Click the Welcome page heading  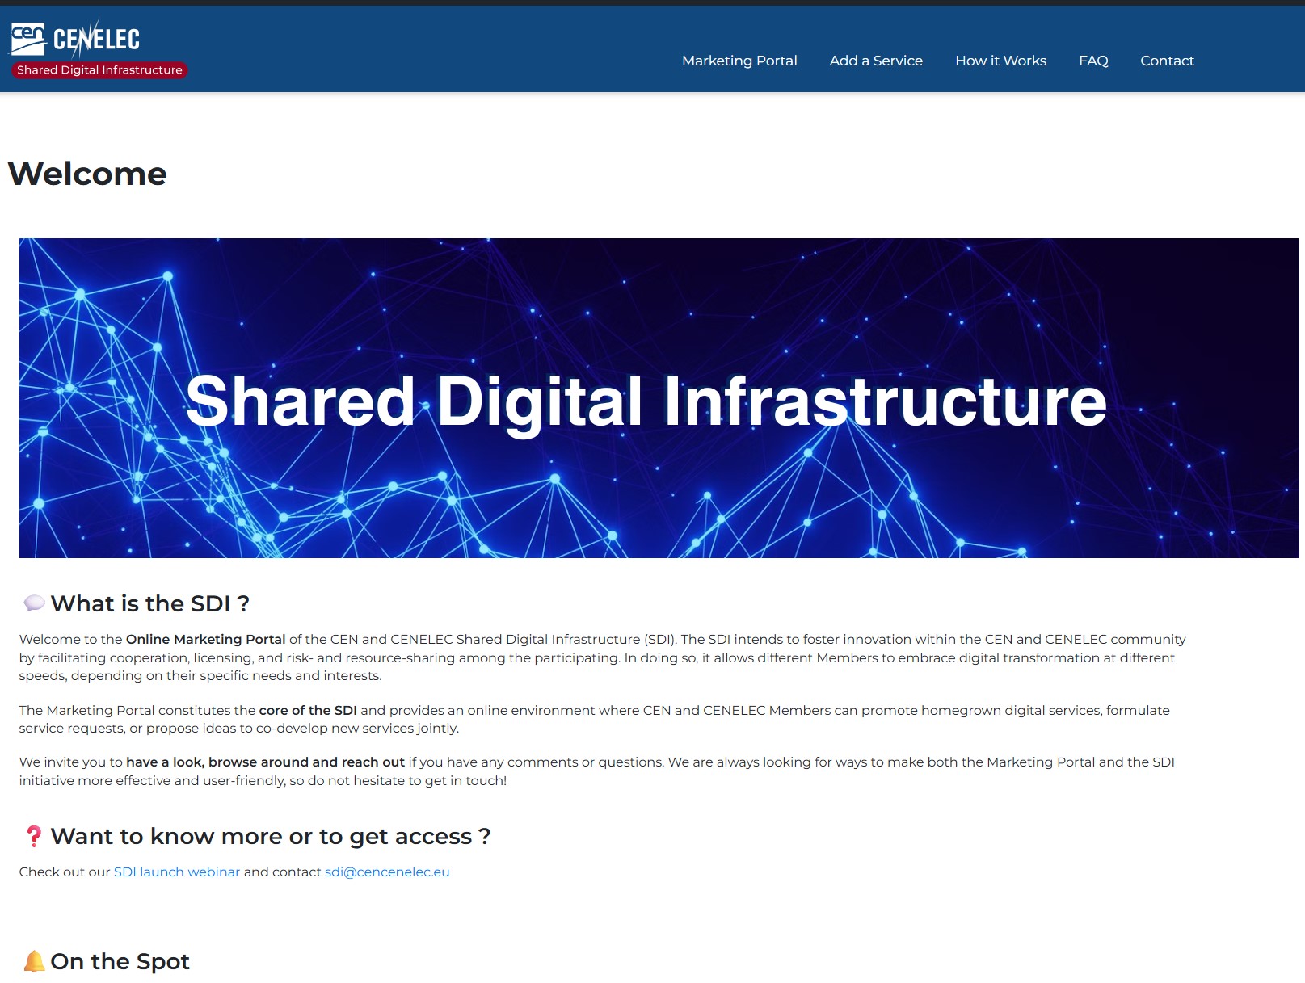[x=87, y=174]
